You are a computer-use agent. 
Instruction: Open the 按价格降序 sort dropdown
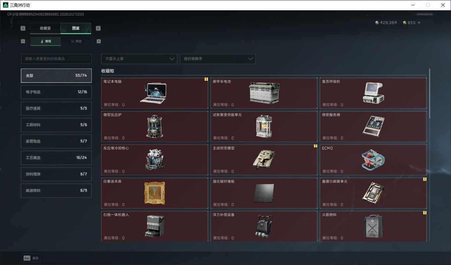click(x=218, y=59)
